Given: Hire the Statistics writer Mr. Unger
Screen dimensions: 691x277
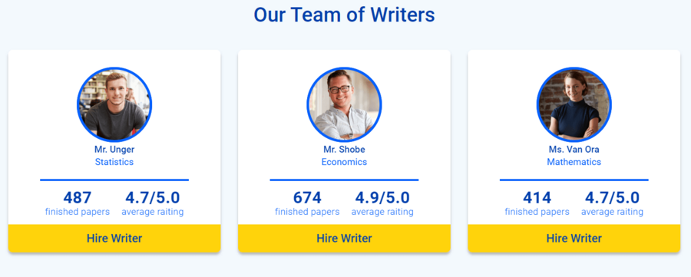Looking at the screenshot, I should (x=114, y=238).
